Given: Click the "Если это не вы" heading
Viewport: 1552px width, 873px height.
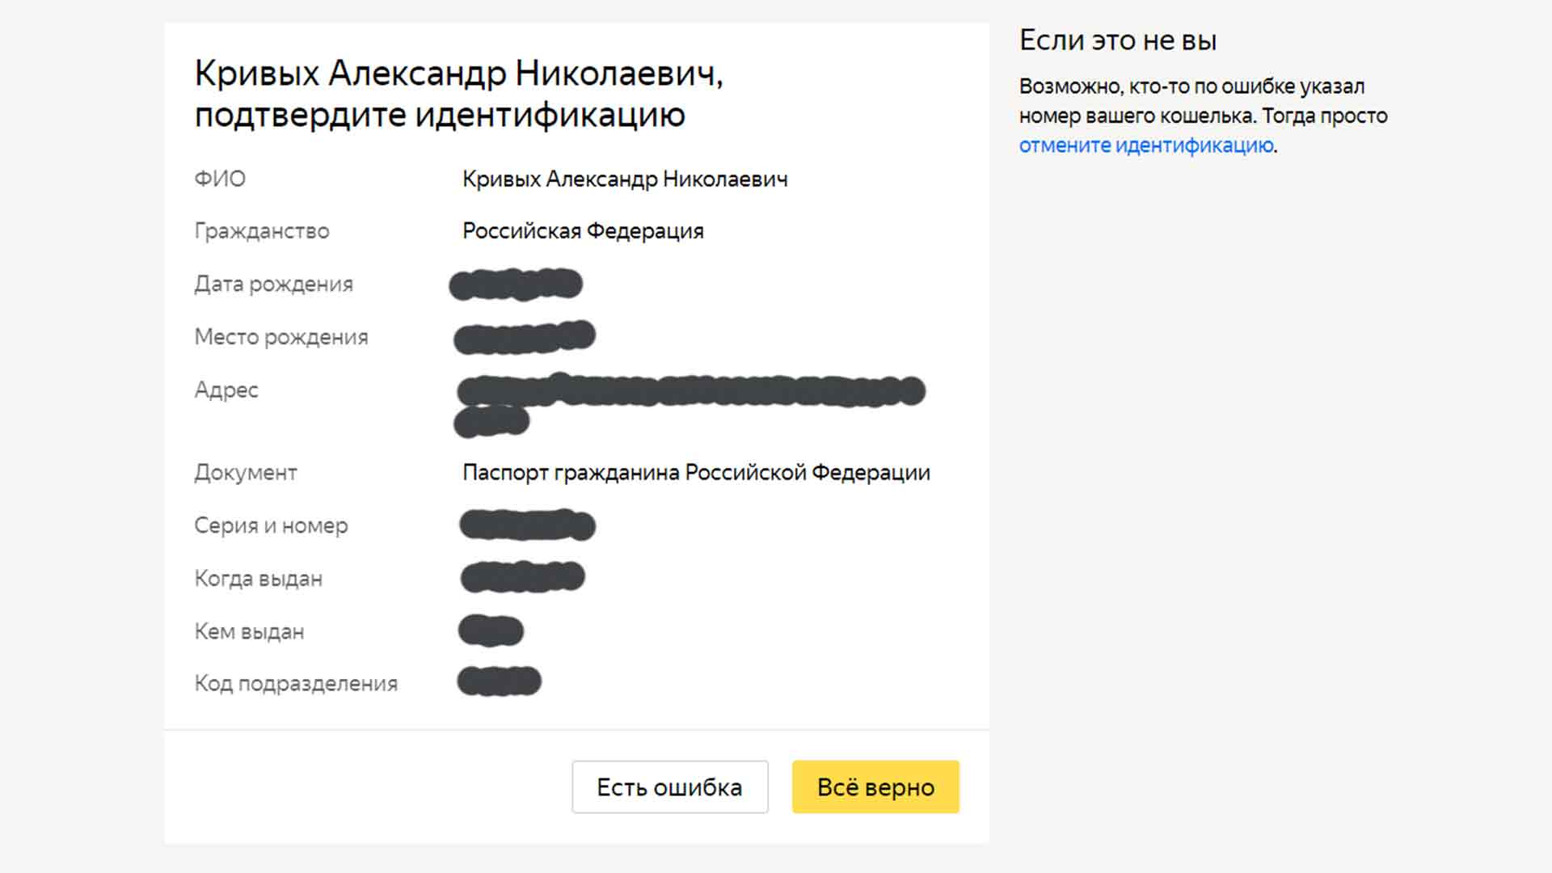Looking at the screenshot, I should click(x=1118, y=40).
